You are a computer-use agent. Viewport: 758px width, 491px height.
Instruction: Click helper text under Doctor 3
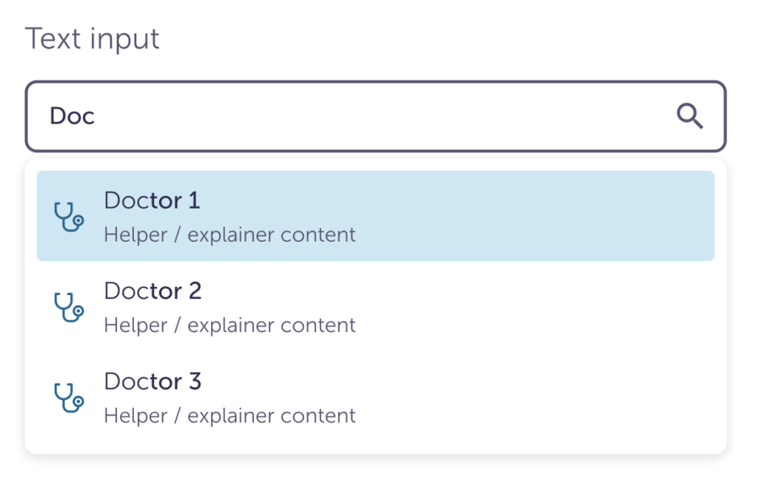click(x=229, y=416)
